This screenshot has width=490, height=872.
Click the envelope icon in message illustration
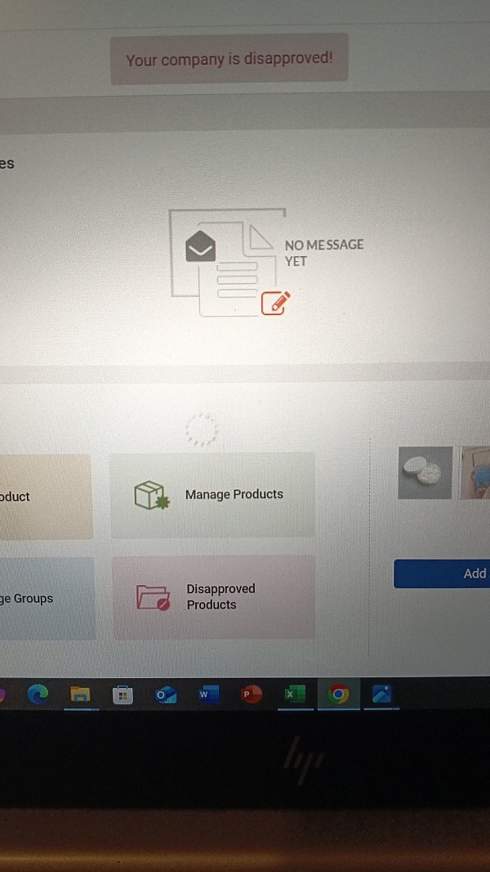click(200, 247)
